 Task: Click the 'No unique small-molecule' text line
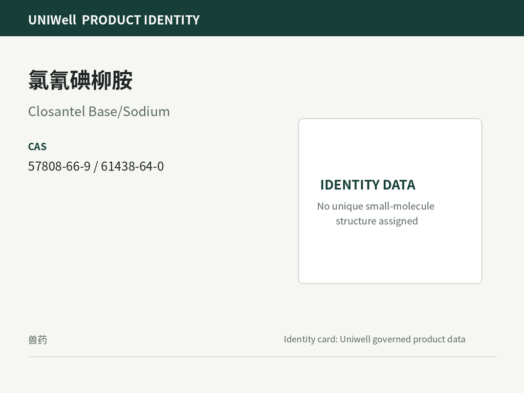(376, 206)
